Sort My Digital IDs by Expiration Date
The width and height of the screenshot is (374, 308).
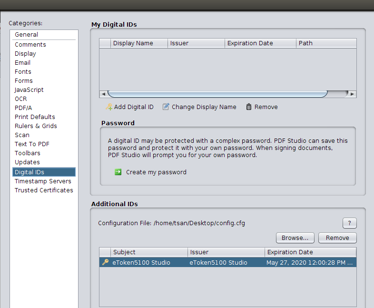click(260, 43)
